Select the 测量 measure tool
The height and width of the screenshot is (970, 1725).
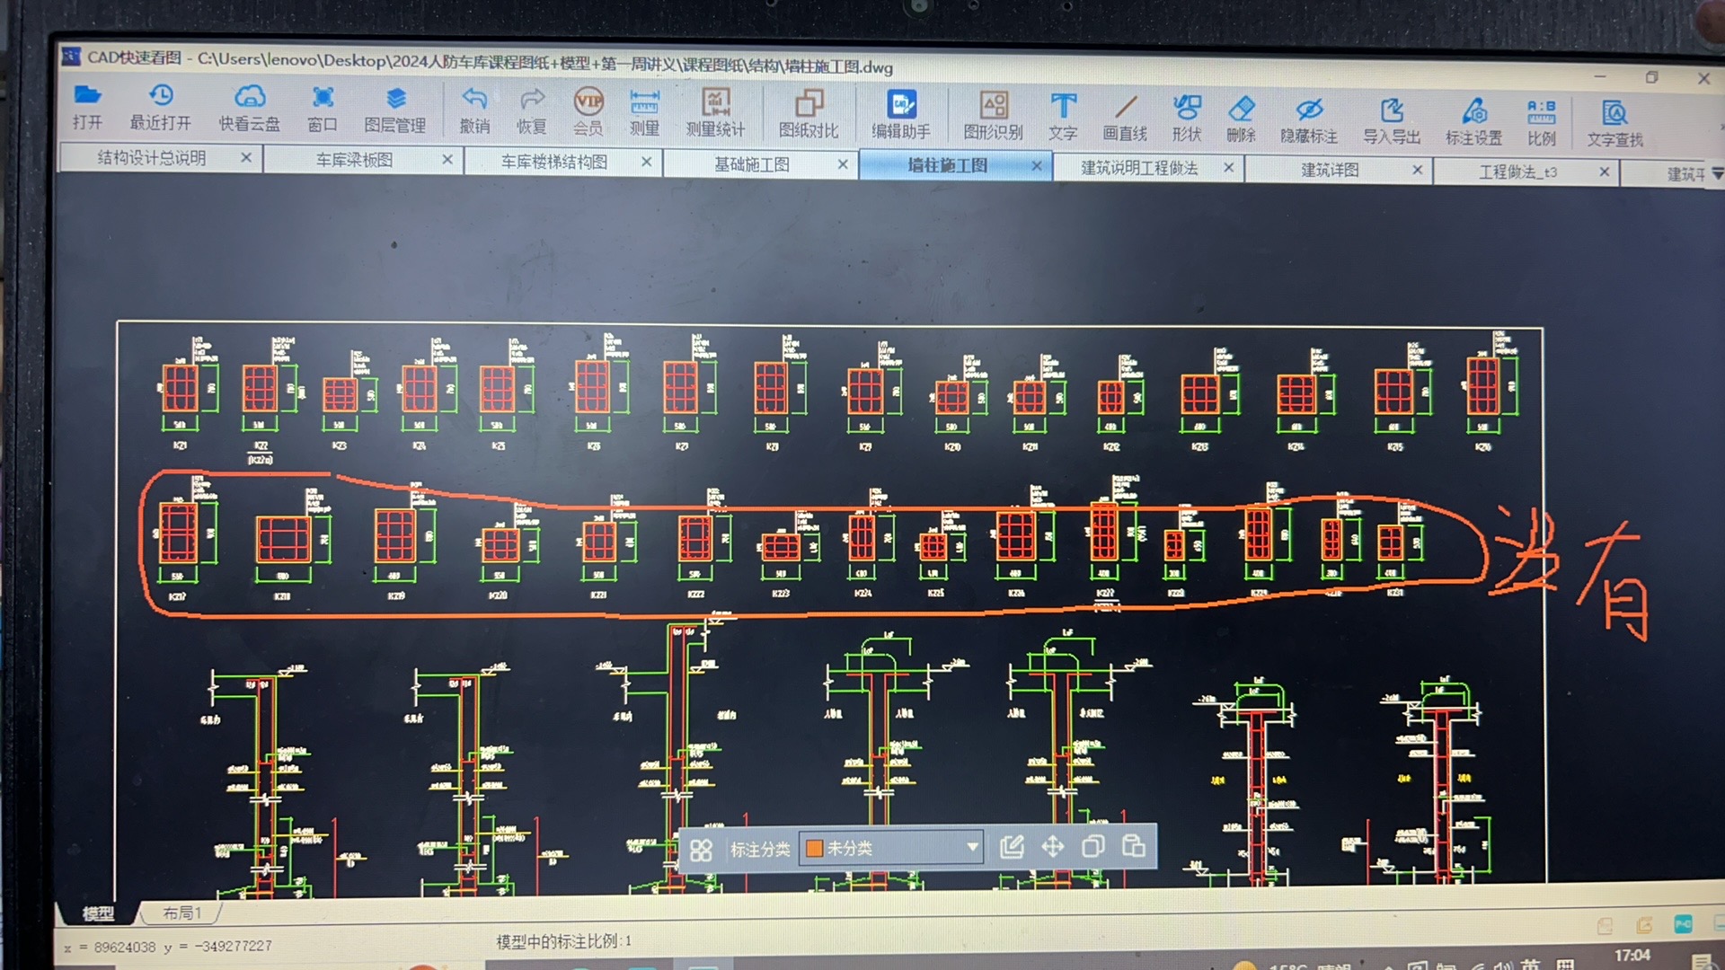[644, 113]
